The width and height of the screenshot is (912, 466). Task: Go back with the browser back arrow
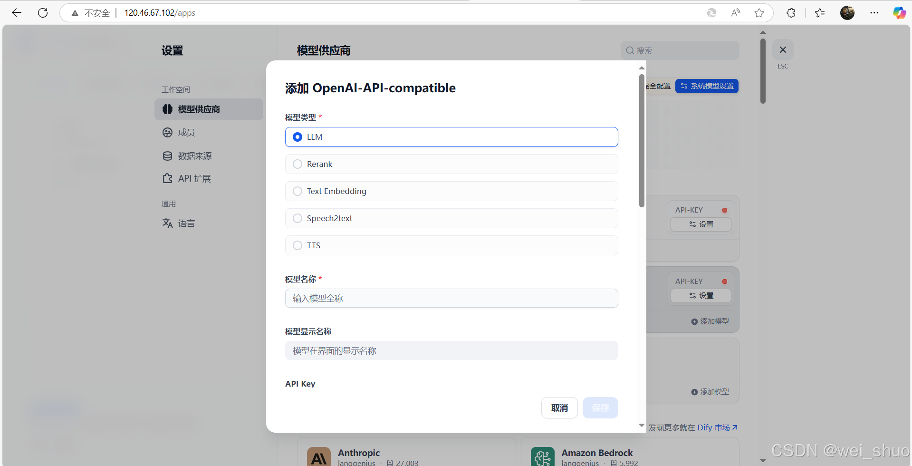[x=17, y=13]
